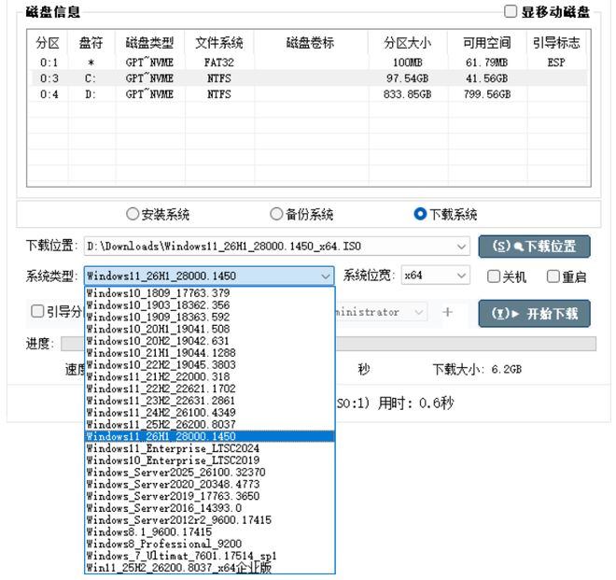Click the 799.56GB free space cell
Screen dimensions: 616x580
[x=487, y=94]
